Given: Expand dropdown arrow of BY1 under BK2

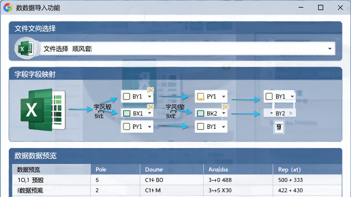Looking at the screenshot, I should coord(223,127).
